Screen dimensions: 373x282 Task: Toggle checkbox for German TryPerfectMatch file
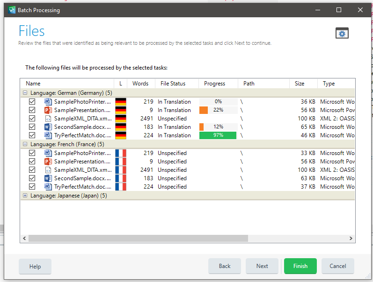(32, 135)
